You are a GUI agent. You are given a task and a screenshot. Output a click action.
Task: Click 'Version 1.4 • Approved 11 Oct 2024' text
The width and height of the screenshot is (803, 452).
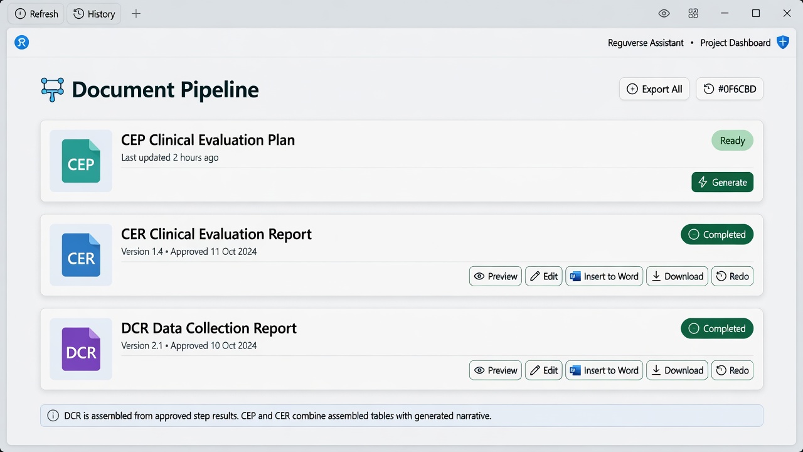189,252
